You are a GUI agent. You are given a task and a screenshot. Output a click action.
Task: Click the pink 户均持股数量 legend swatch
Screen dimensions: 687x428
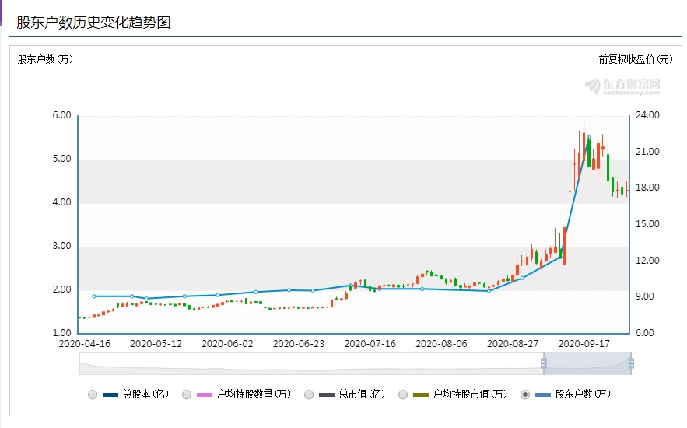(205, 395)
